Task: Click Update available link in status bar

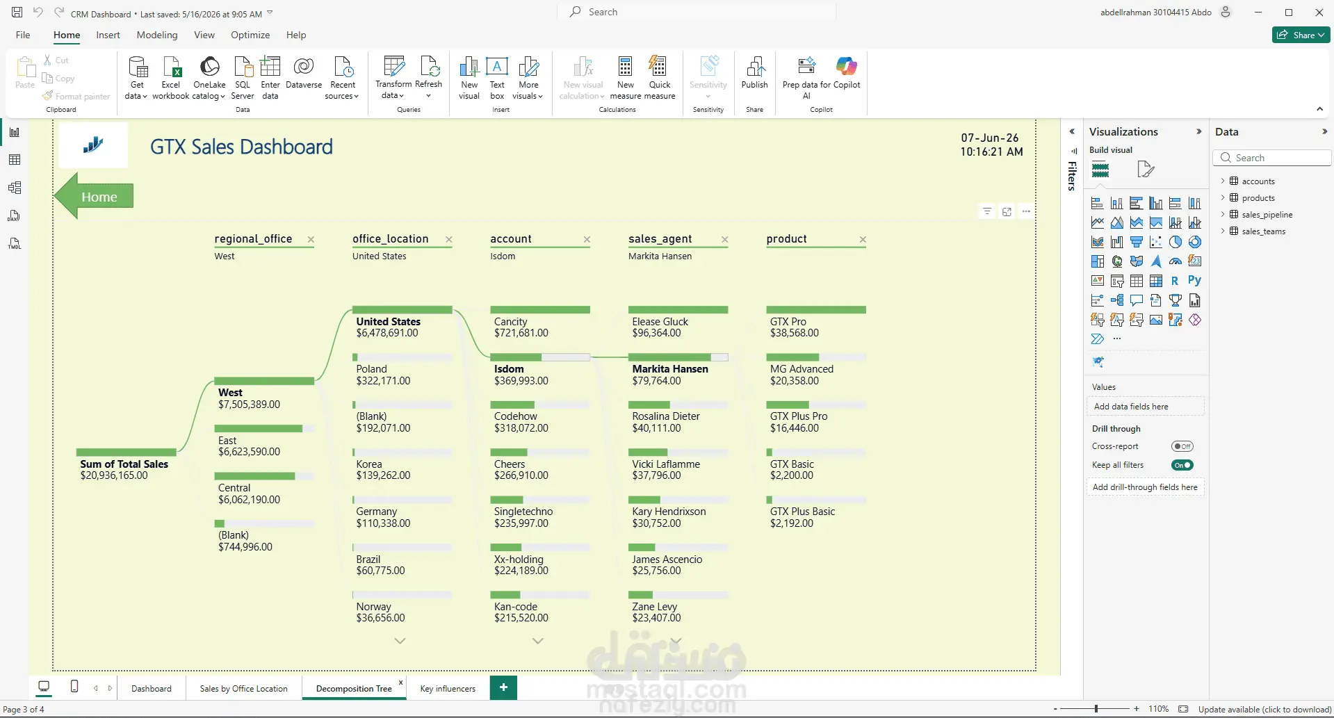Action: [x=1264, y=709]
